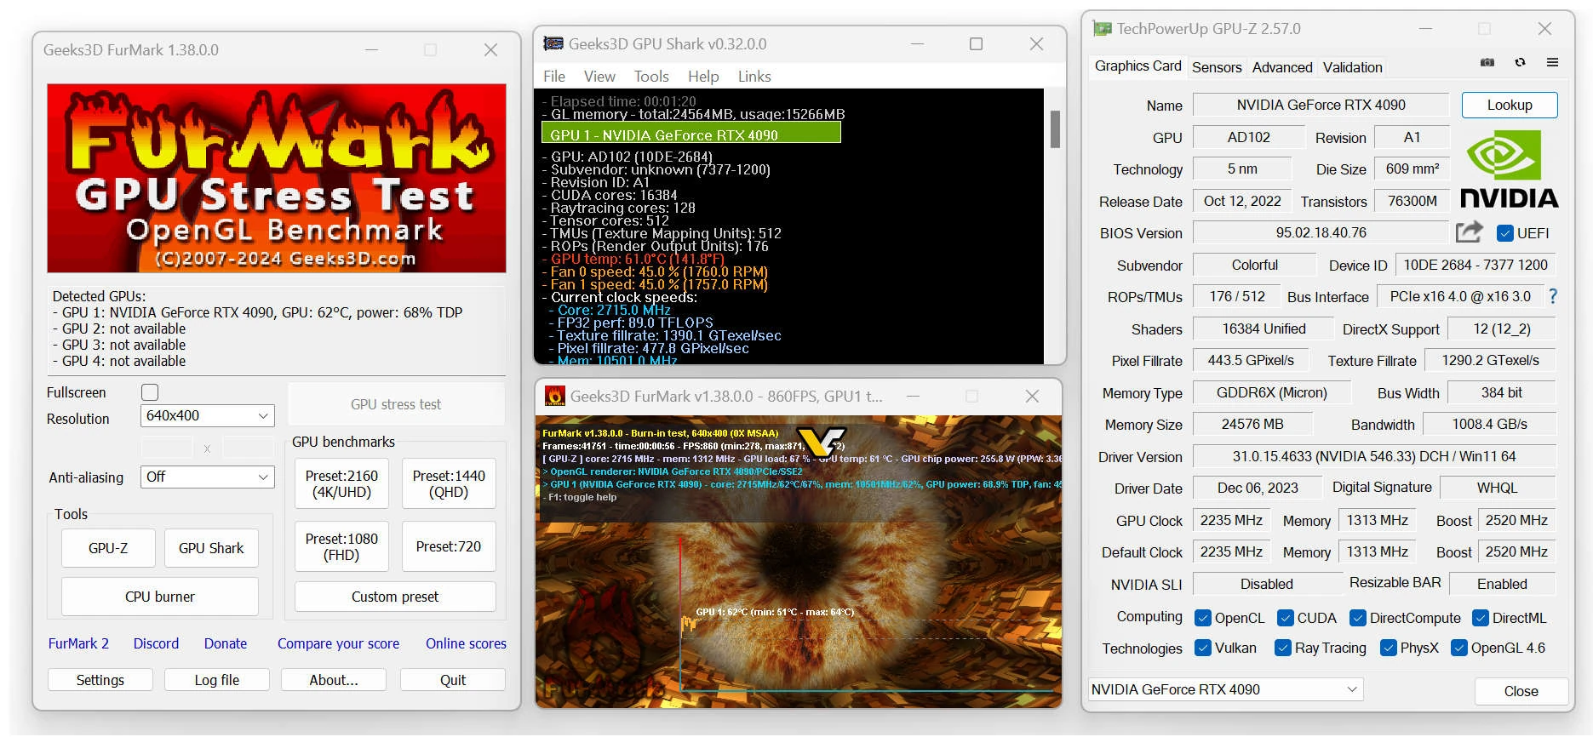Click the Close button in GPU-Z
The width and height of the screenshot is (1593, 737).
coord(1521,691)
